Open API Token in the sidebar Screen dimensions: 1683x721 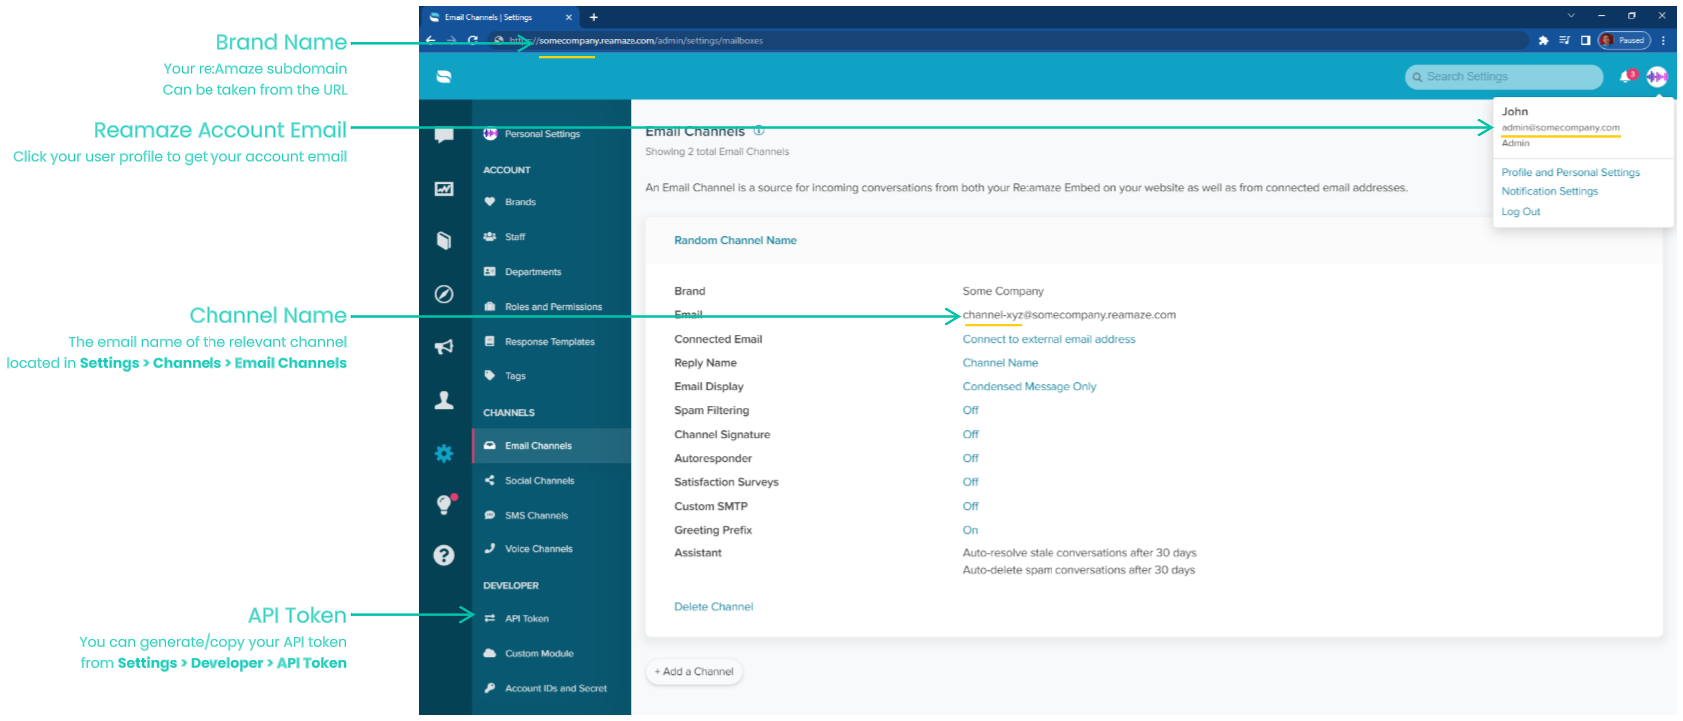click(x=526, y=619)
